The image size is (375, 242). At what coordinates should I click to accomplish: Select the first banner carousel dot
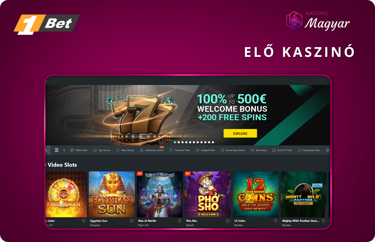[x=175, y=142]
